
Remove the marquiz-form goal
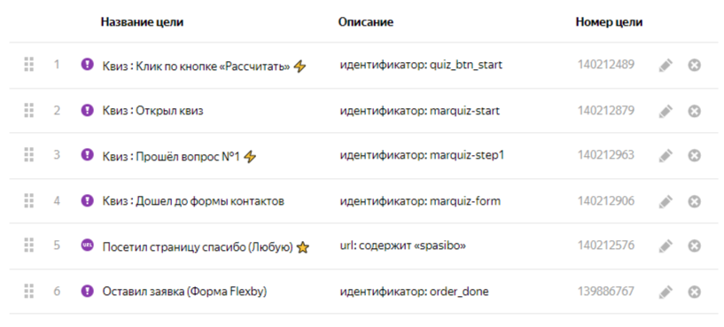click(x=694, y=201)
